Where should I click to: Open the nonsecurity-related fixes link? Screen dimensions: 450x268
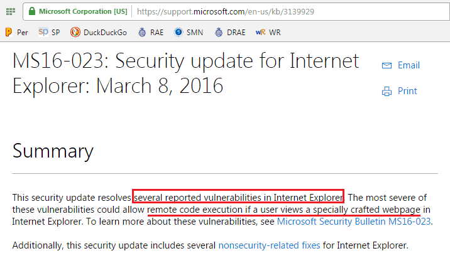click(x=269, y=245)
